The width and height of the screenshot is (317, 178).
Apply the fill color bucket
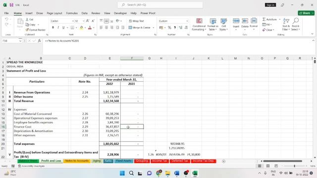81,28
